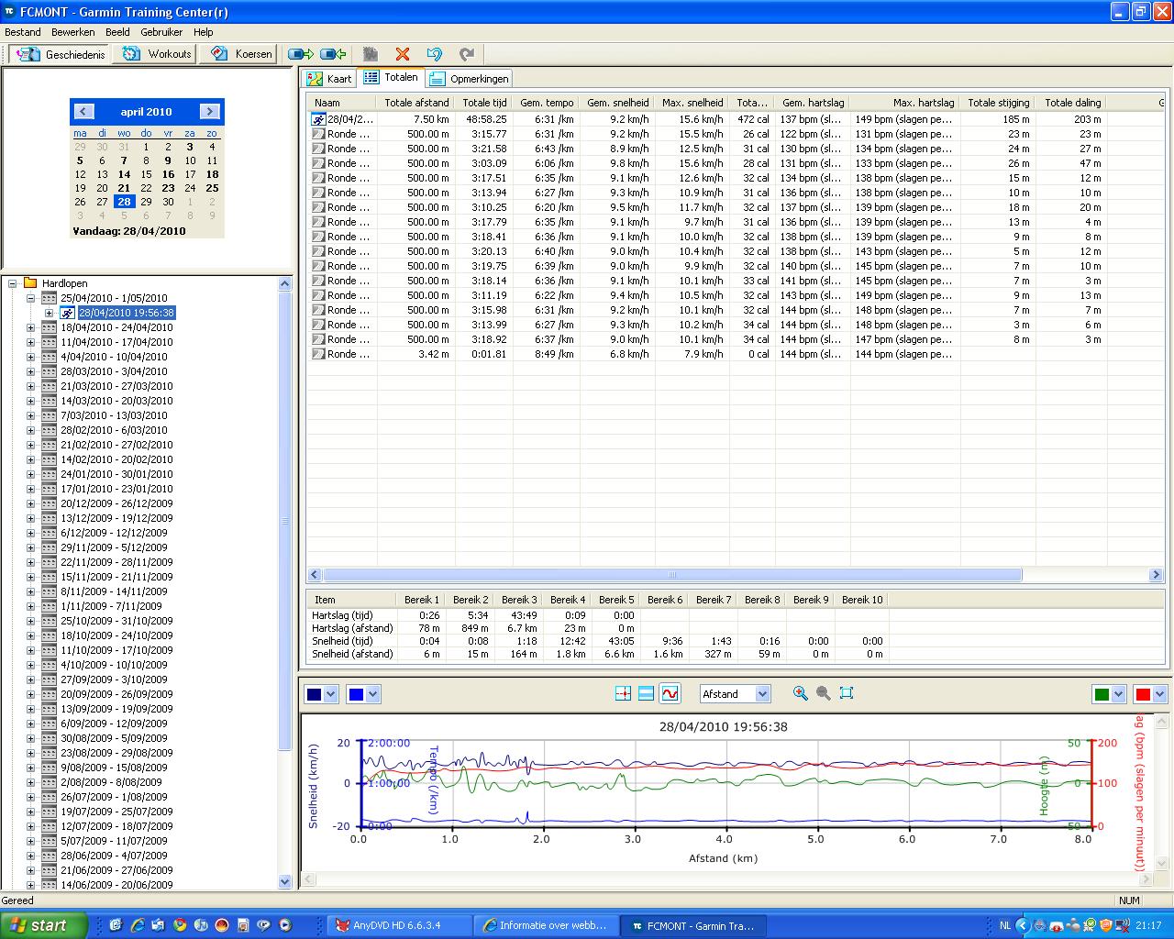Select week 20/12/2009 - 26/12/2009 tree item
Viewport: 1174px width, 939px height.
(x=116, y=503)
